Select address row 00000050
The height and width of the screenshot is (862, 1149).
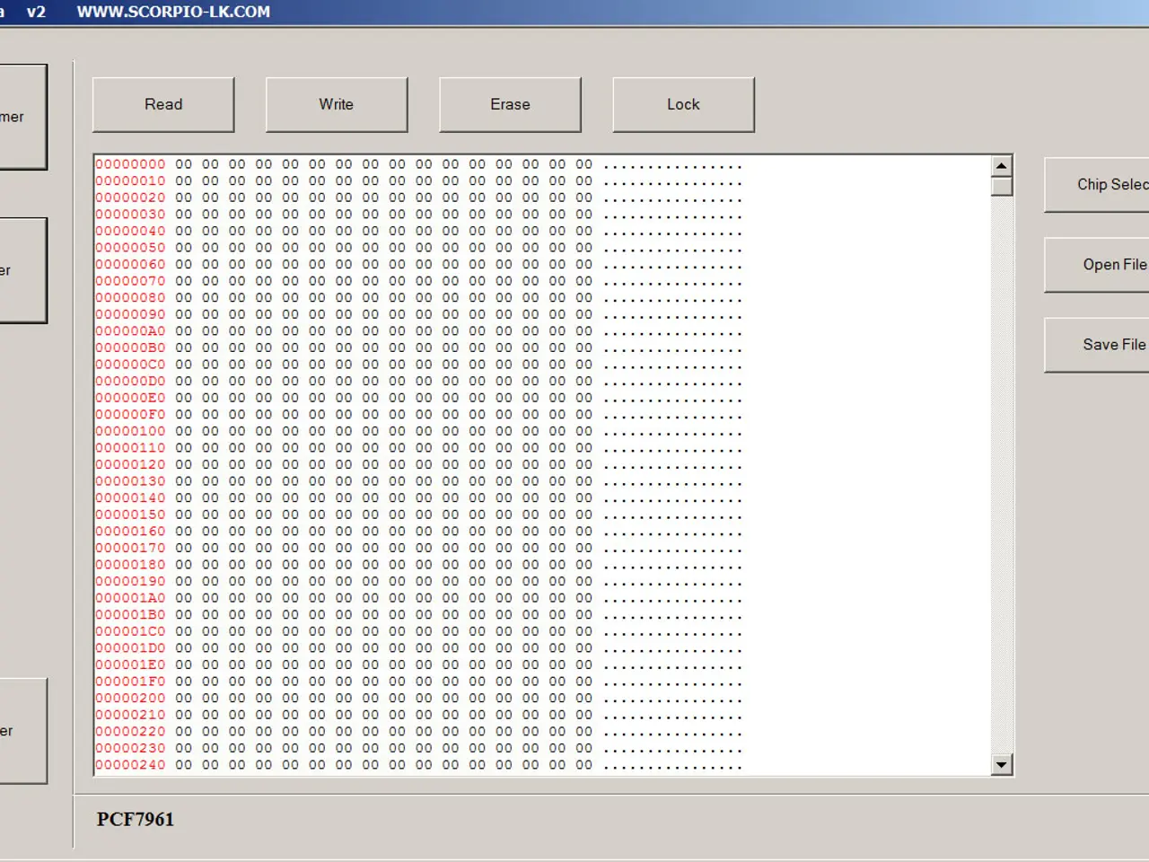tap(419, 248)
